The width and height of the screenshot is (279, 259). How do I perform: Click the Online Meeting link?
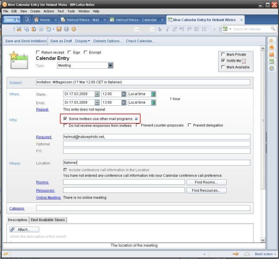48,198
